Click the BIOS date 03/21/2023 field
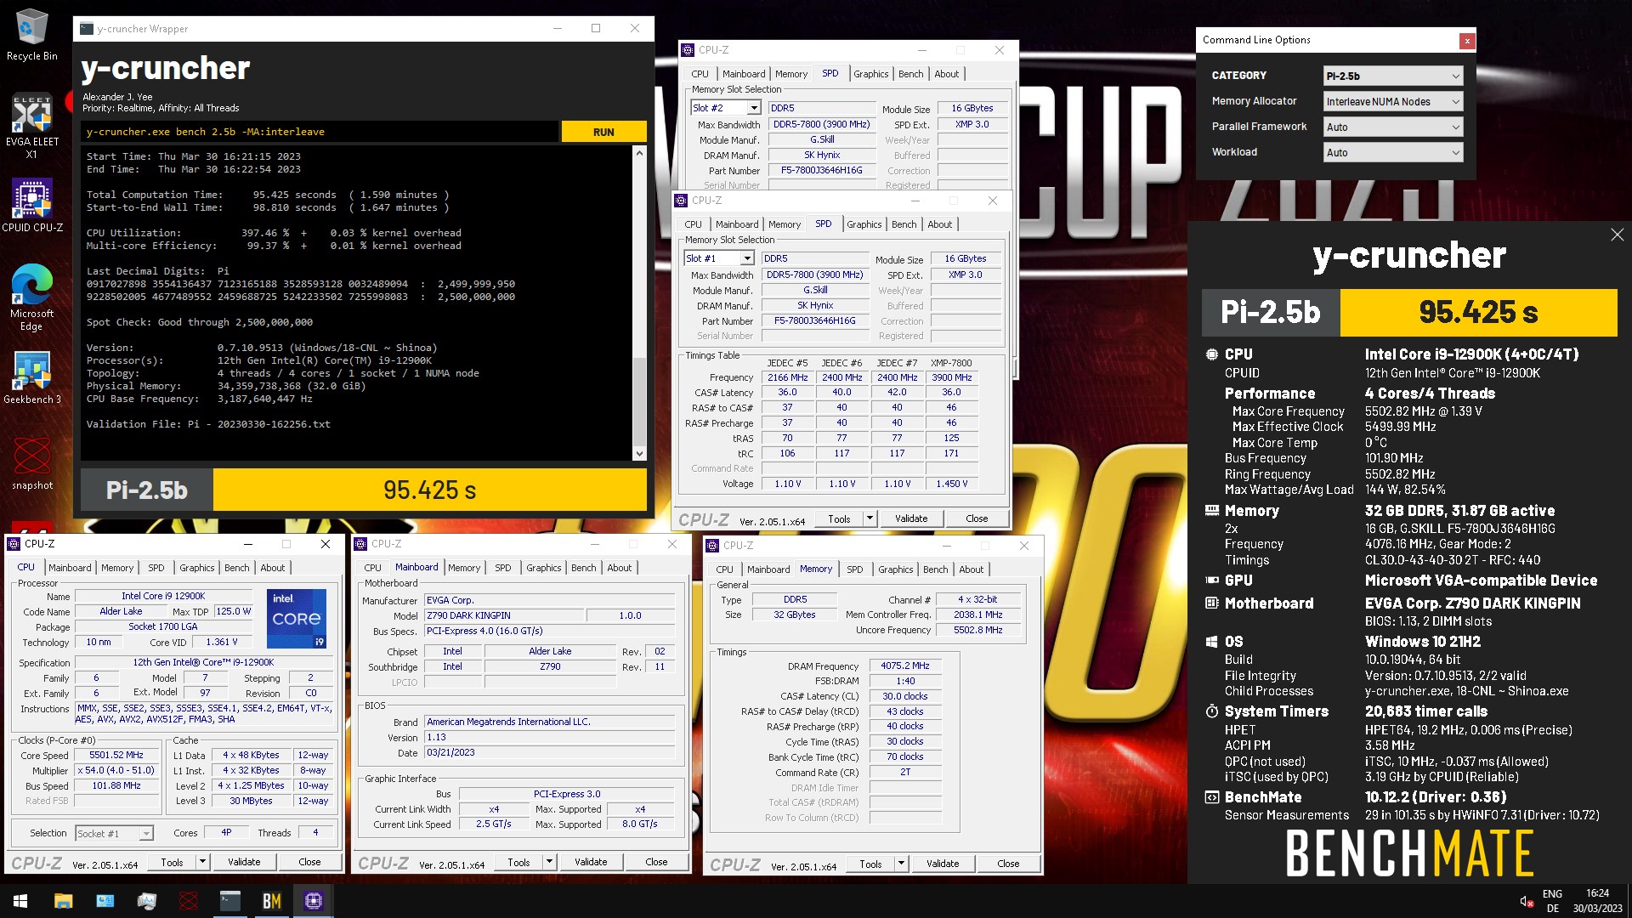 [x=550, y=753]
